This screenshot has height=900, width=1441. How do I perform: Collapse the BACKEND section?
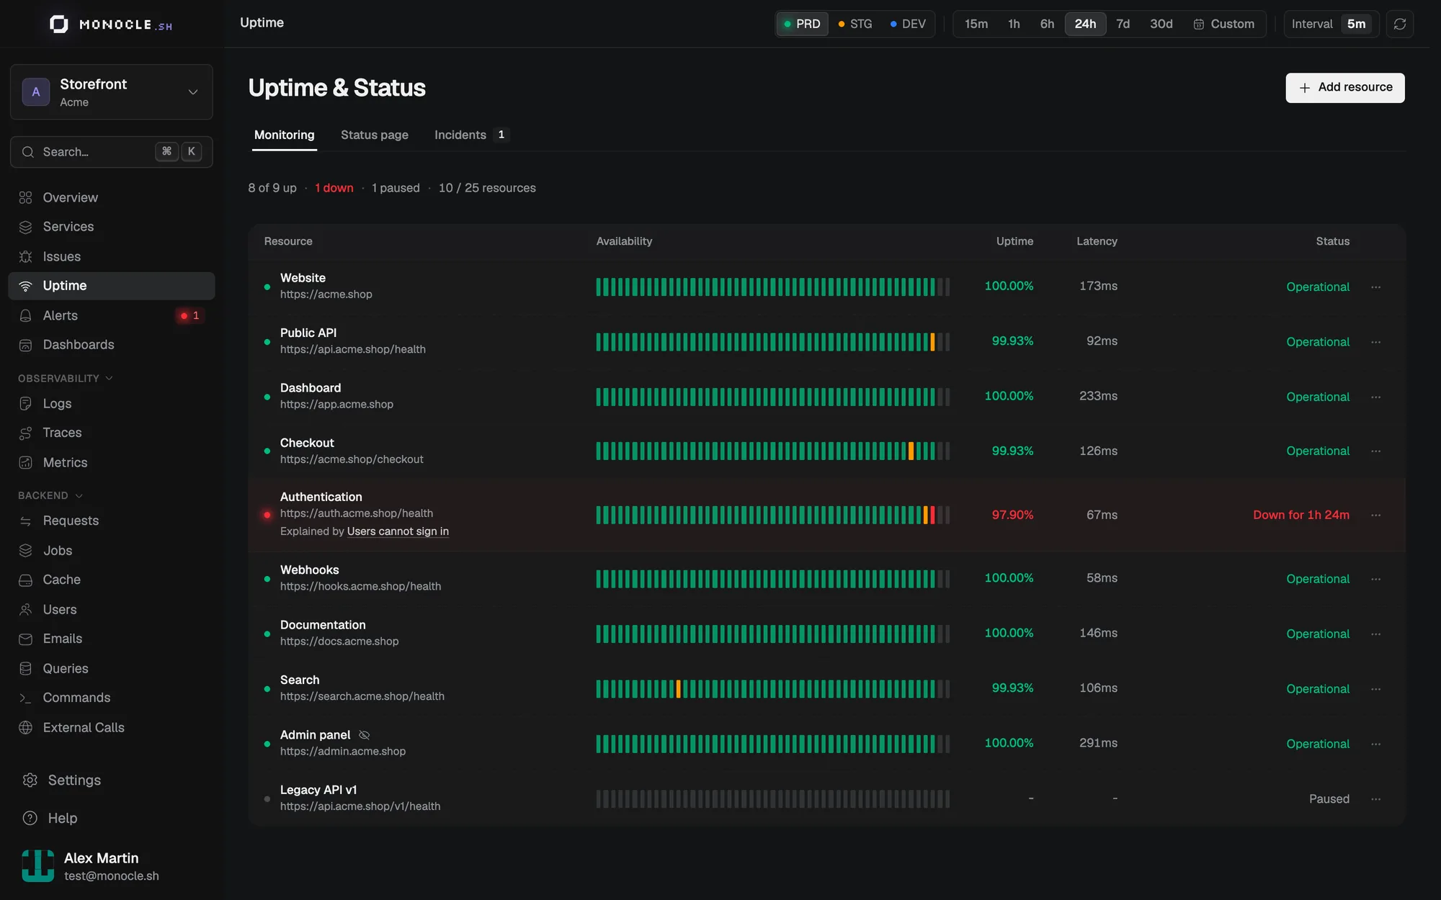tap(50, 495)
